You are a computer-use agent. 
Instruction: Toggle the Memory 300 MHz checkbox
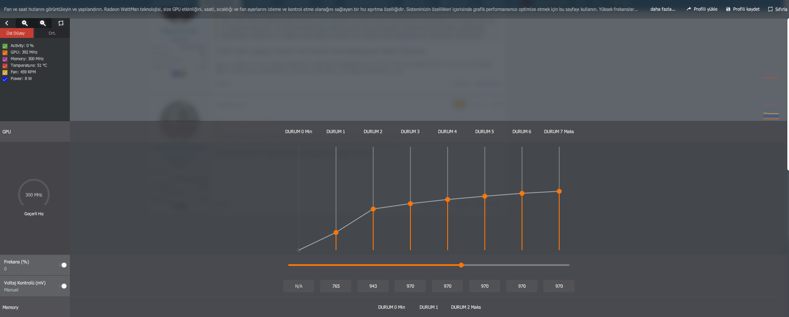pyautogui.click(x=5, y=59)
